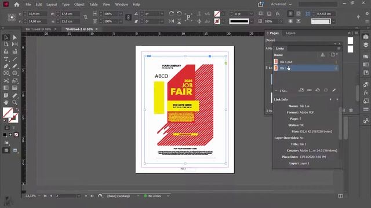Select the Pencil tool
Viewport: 371px width, 208px height.
(x=15, y=66)
